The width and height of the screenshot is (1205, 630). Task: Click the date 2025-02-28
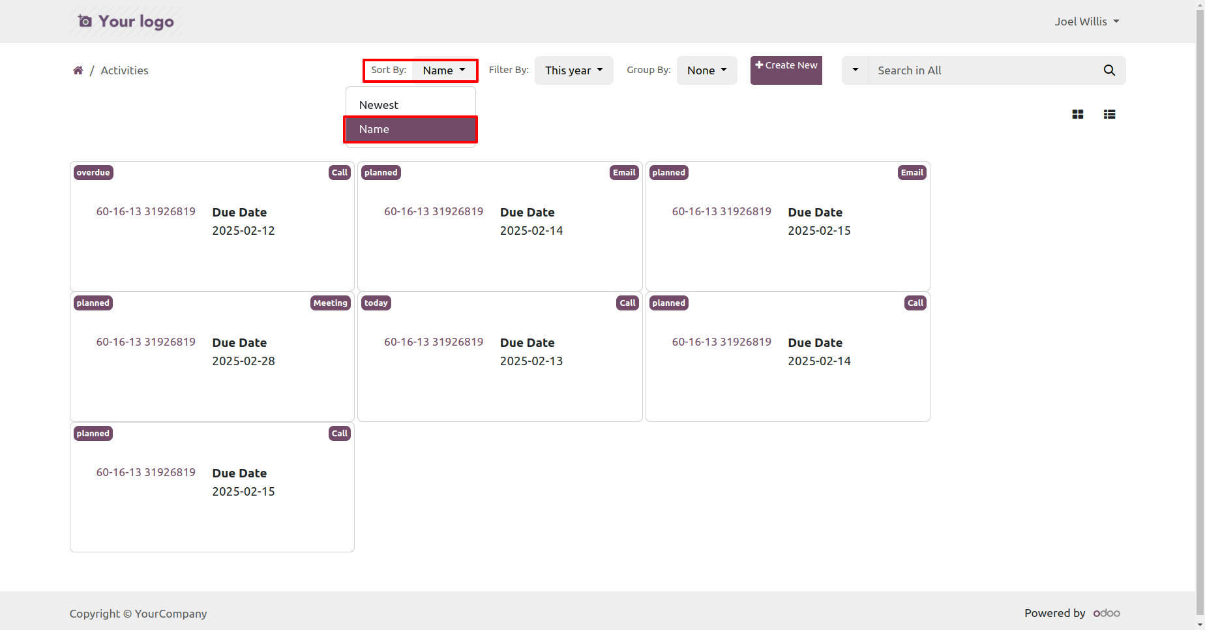(x=243, y=361)
